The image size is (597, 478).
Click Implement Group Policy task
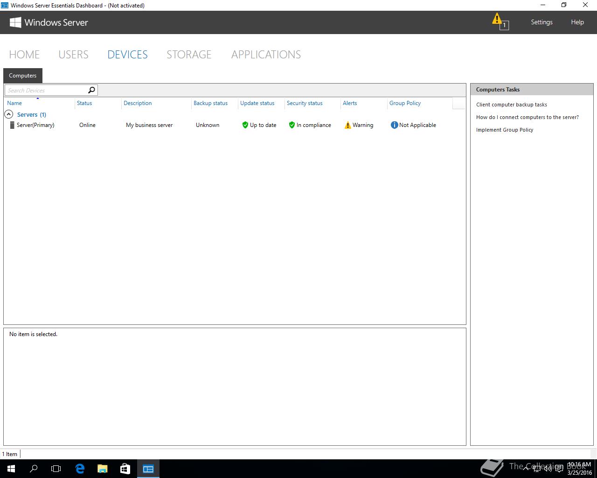click(x=505, y=130)
